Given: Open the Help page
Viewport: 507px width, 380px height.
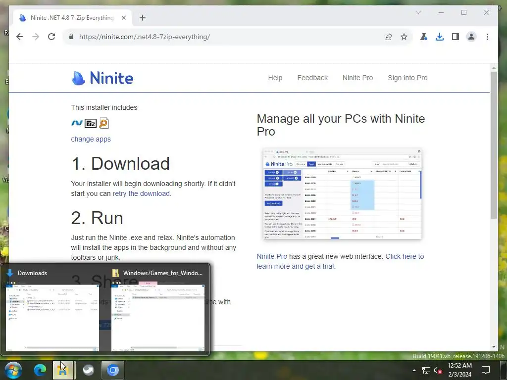Looking at the screenshot, I should point(275,78).
